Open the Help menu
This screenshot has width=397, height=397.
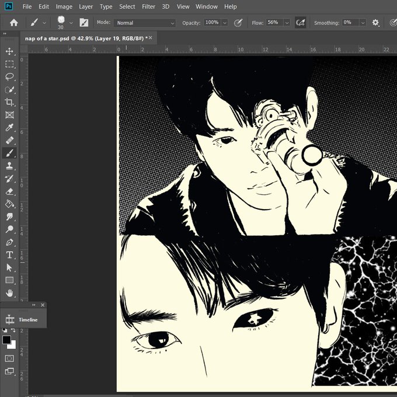click(x=231, y=6)
